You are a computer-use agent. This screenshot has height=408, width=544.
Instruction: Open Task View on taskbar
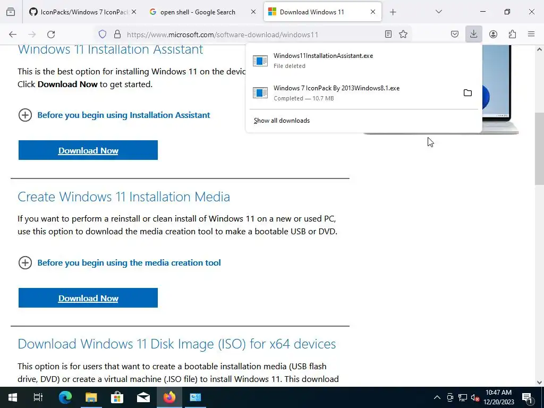[38, 397]
